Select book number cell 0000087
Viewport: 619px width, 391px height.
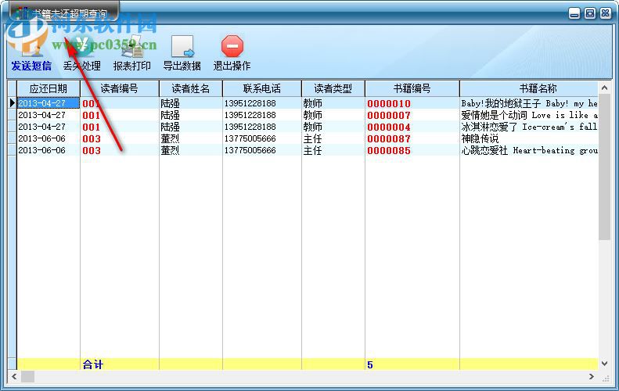[x=412, y=139]
